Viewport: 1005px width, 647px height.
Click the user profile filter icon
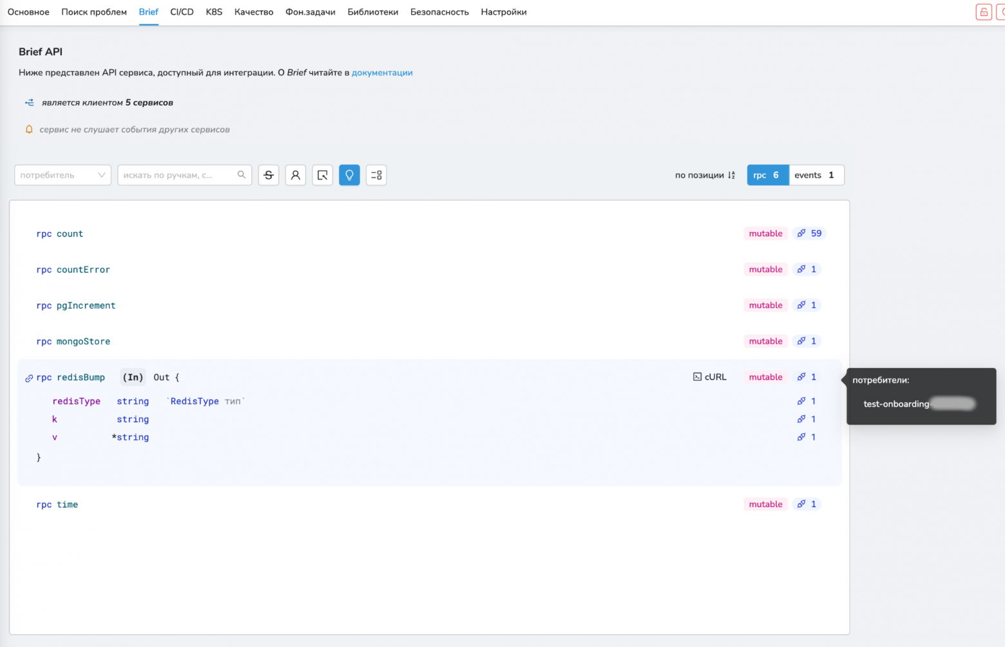pos(296,175)
